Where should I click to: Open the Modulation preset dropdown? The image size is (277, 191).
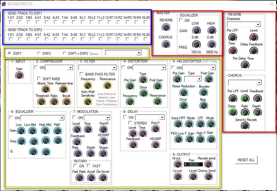97,117
